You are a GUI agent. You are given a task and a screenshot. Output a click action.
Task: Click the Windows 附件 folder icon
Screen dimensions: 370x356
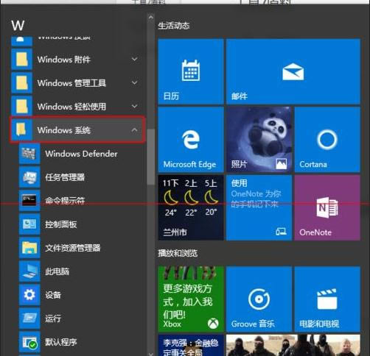(x=21, y=60)
